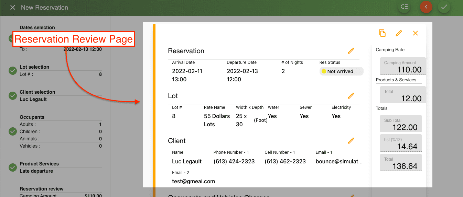Click email test@gmeai.com
This screenshot has height=197, width=463.
193,182
